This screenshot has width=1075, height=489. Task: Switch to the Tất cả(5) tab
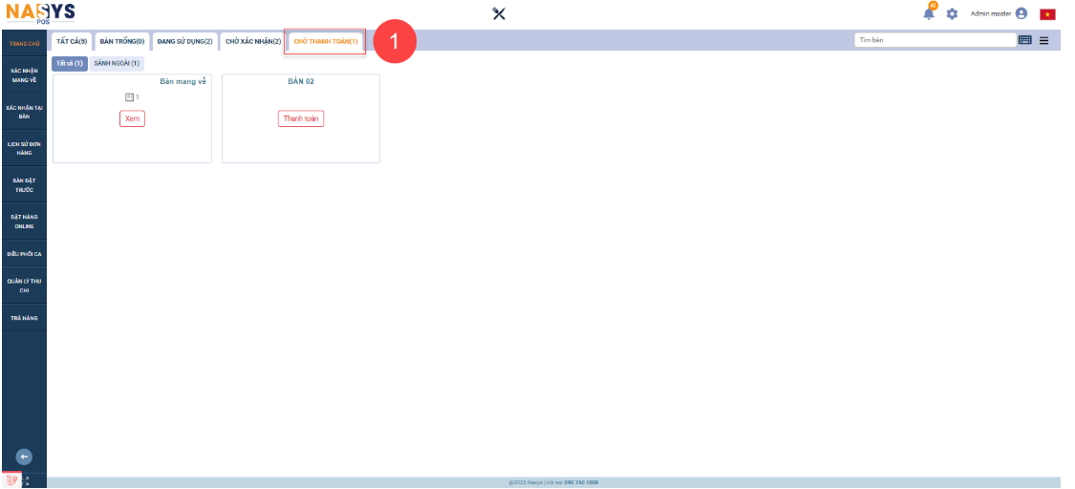point(72,41)
